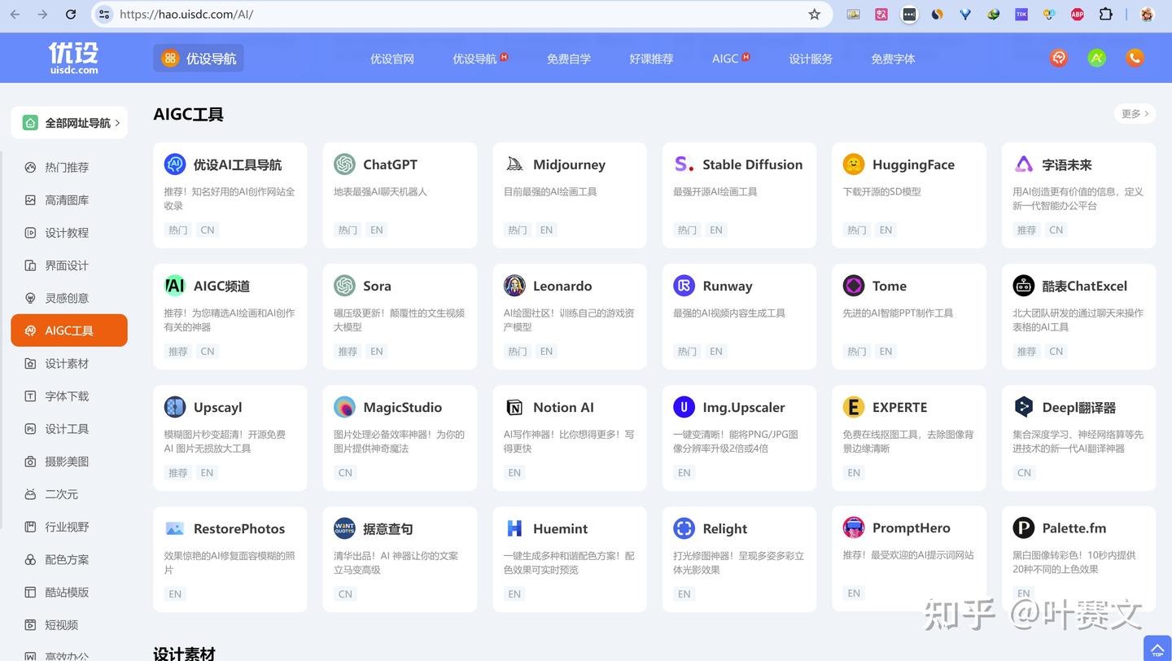Image resolution: width=1172 pixels, height=661 pixels.
Task: Select 热门推荐 in sidebar
Action: 69,167
